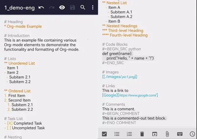
Task: Open search with magnifier icon
Action: click(83, 8)
